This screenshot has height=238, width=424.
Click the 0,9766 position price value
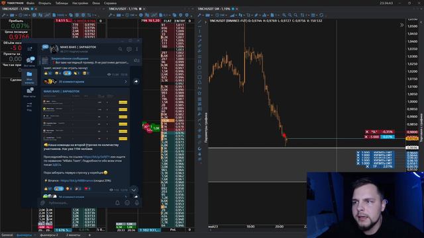pyautogui.click(x=19, y=37)
